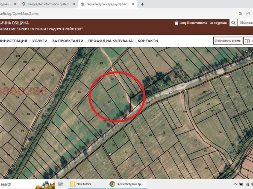This screenshot has width=253, height=189.
Task: Select the Архитектура и градоустройство browser tab
Action: click(108, 4)
